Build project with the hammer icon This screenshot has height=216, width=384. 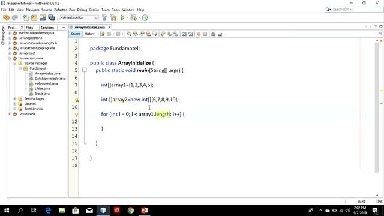click(104, 17)
